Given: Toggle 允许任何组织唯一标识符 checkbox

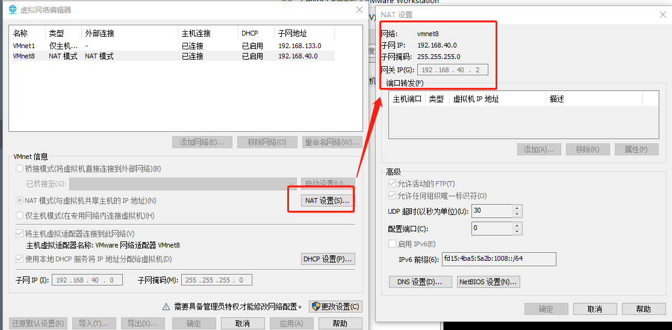Looking at the screenshot, I should pyautogui.click(x=392, y=196).
